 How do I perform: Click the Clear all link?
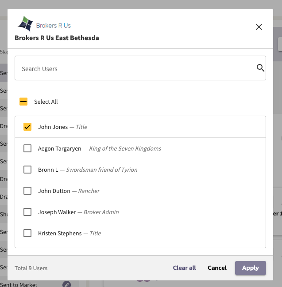[x=184, y=268]
